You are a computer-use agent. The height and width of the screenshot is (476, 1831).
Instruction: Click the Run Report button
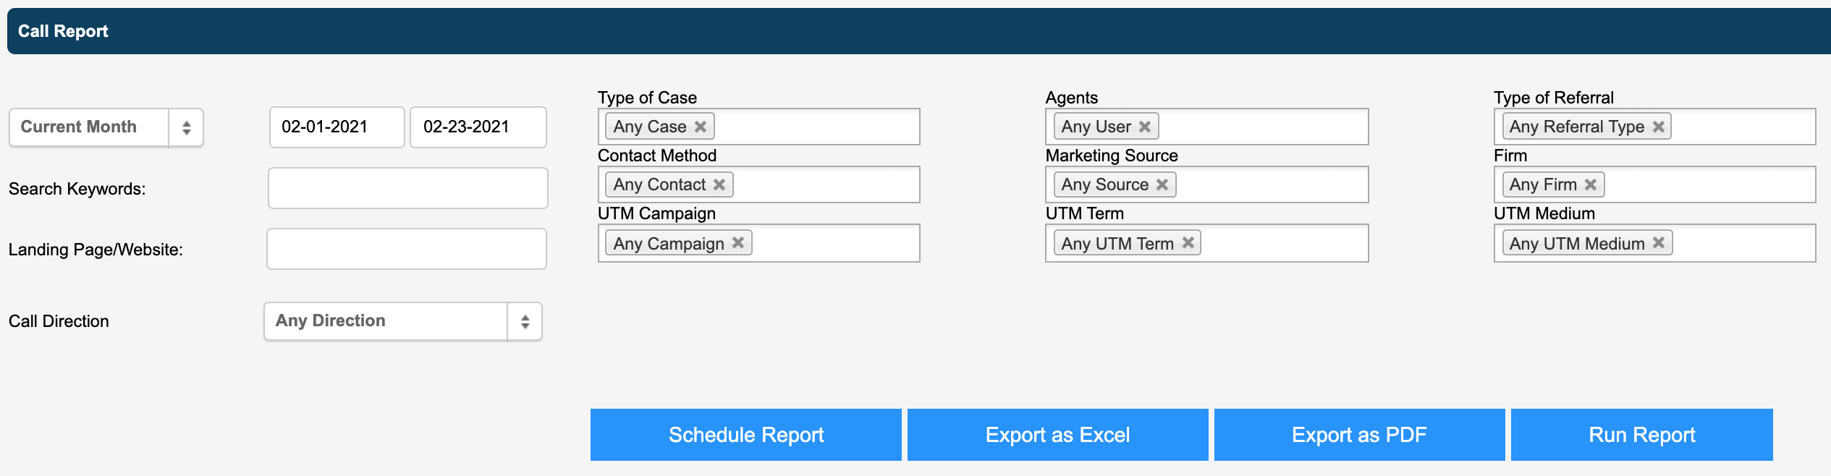coord(1641,435)
